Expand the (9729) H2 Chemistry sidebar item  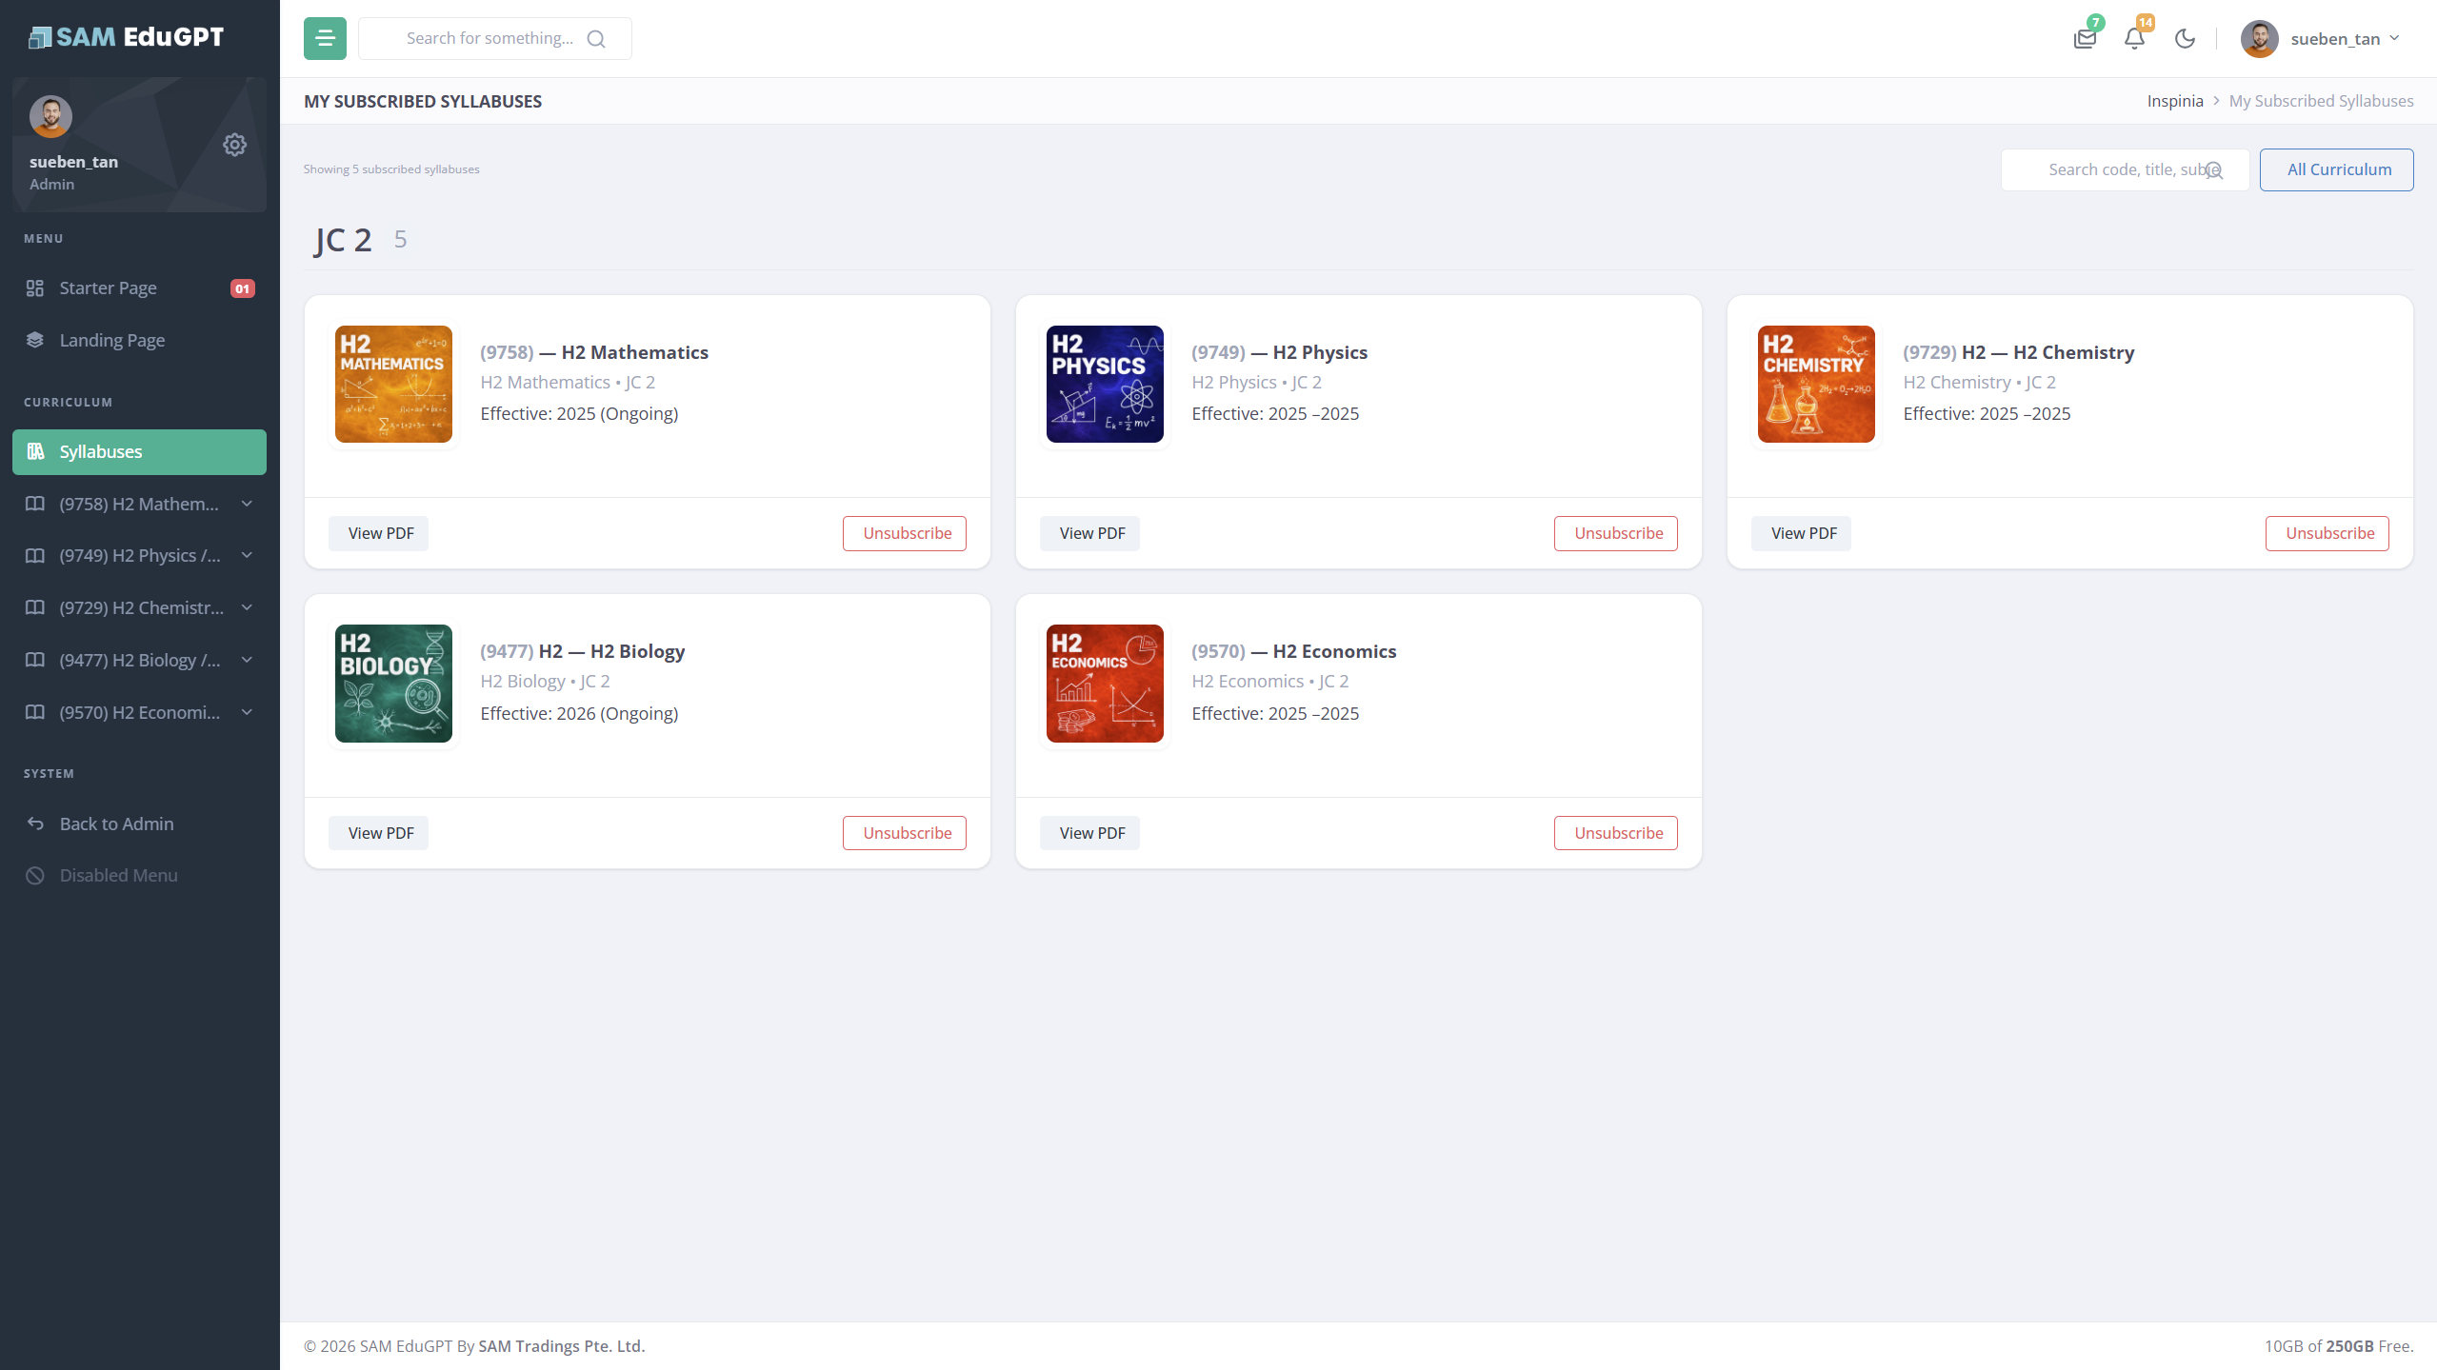coord(139,607)
